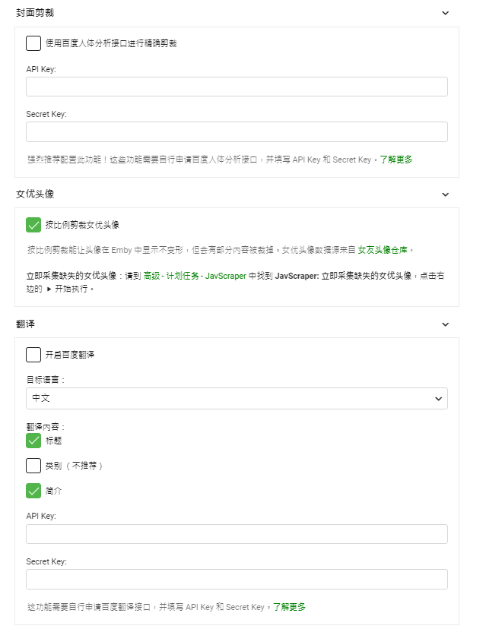Viewport: 486px width, 629px height.
Task: Click the Secret Key field under 封面剪裁
Action: [236, 131]
